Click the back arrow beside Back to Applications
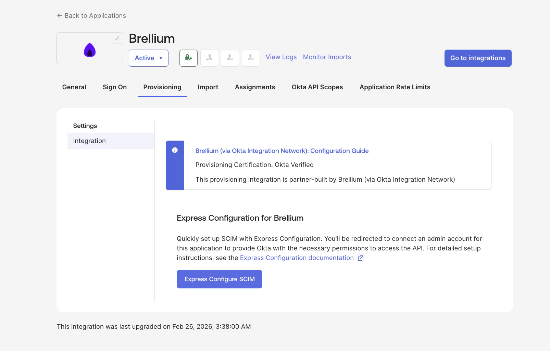550x351 pixels. click(x=59, y=15)
